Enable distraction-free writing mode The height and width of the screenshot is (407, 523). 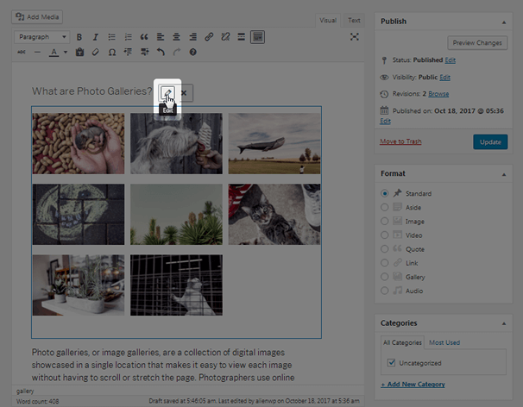[354, 37]
